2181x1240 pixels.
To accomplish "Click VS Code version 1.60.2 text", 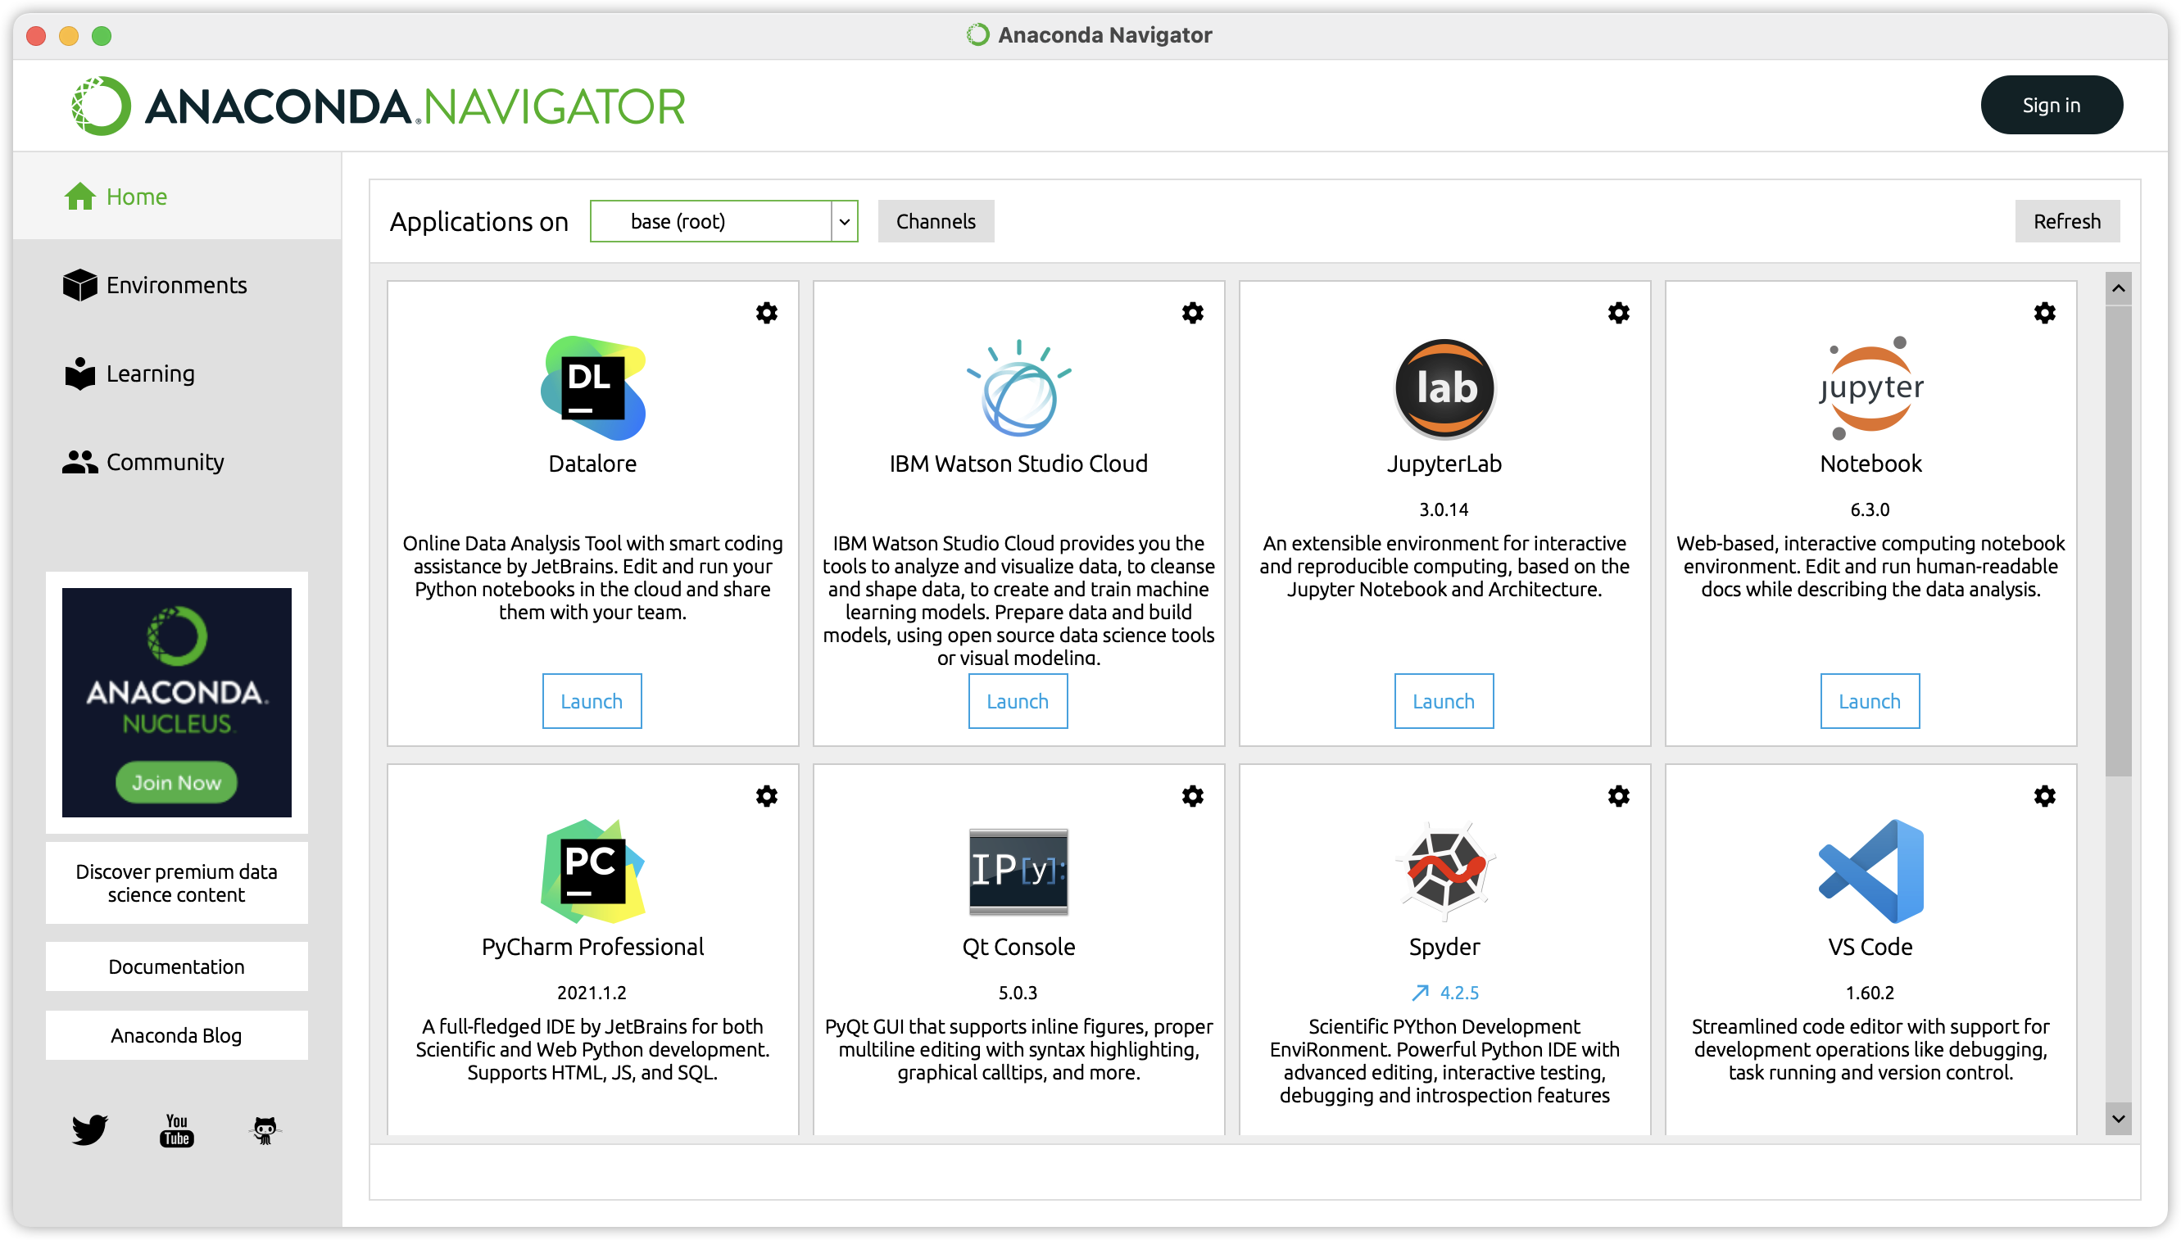I will click(x=1870, y=993).
